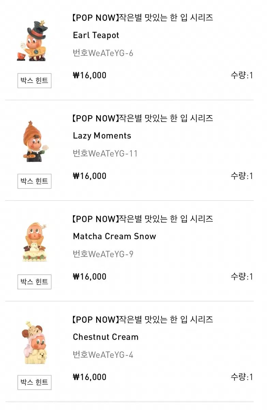Tap 박스 힌트 button under Earl Teapot
This screenshot has width=267, height=410.
(x=34, y=81)
